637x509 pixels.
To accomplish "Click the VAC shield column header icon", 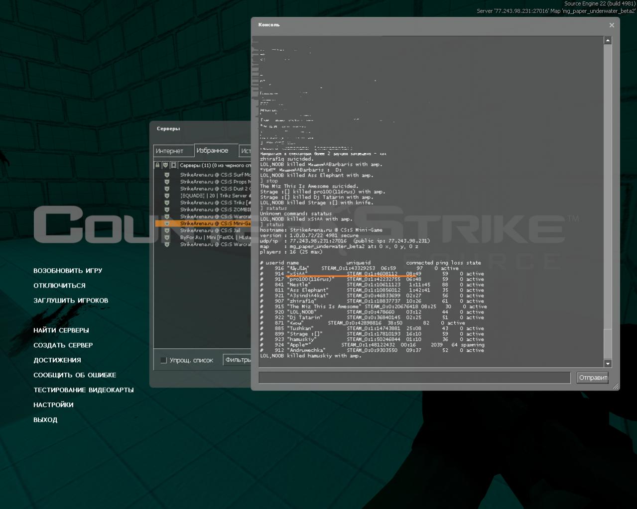I will tap(165, 165).
